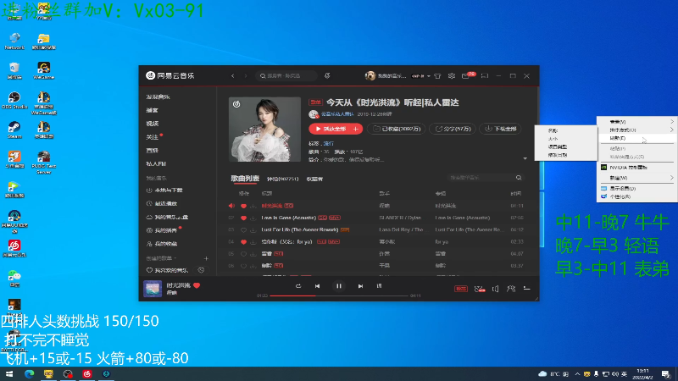Expand the playlist description arrow
678x381 pixels.
pyautogui.click(x=525, y=158)
